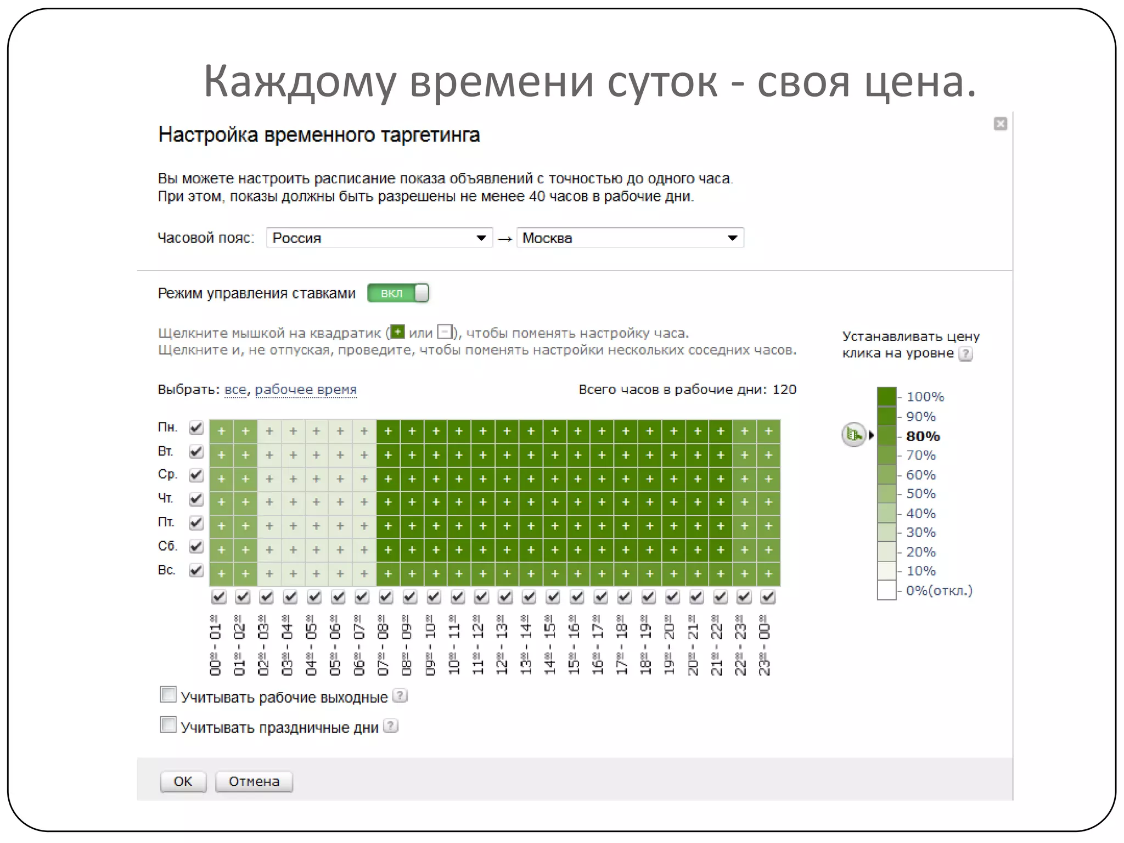Uncheck the Пн. day row checkbox
1124x843 pixels.
(196, 428)
